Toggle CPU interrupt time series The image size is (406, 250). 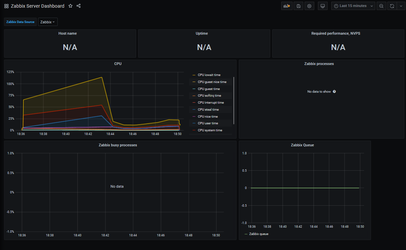pyautogui.click(x=211, y=103)
